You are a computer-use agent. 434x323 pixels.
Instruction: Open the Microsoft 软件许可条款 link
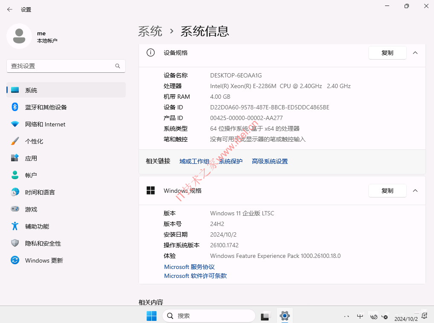tap(195, 276)
